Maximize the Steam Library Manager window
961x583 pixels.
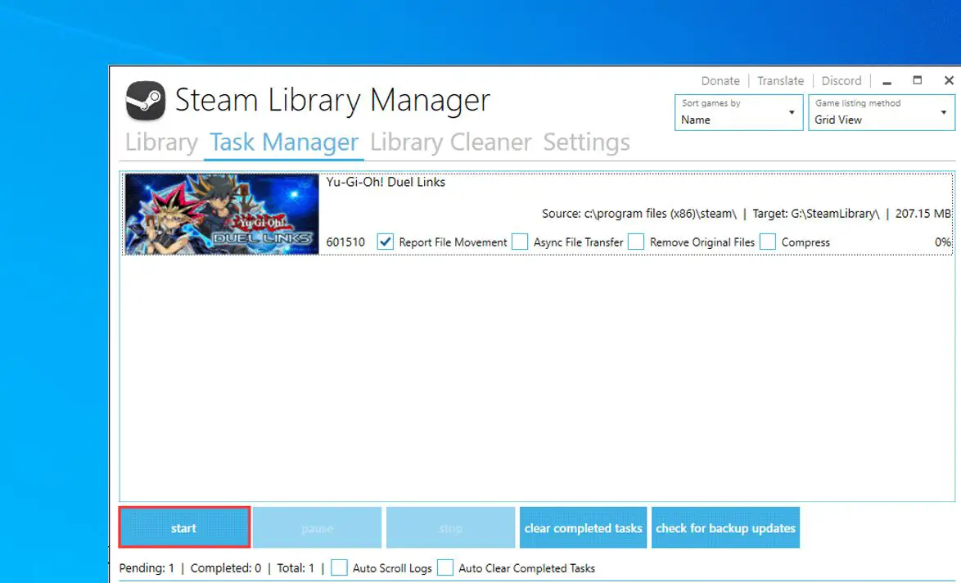[x=918, y=80]
